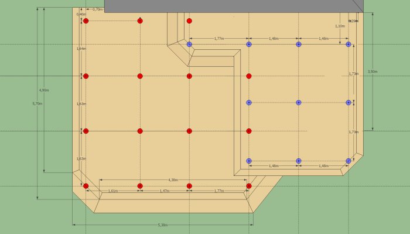
Task: Click the 5,70m overall height label
Action: pos(37,103)
